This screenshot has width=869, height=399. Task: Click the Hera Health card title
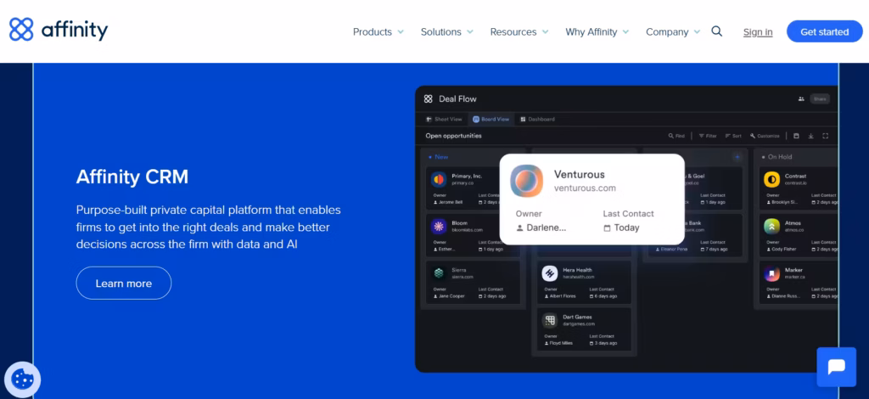click(577, 270)
